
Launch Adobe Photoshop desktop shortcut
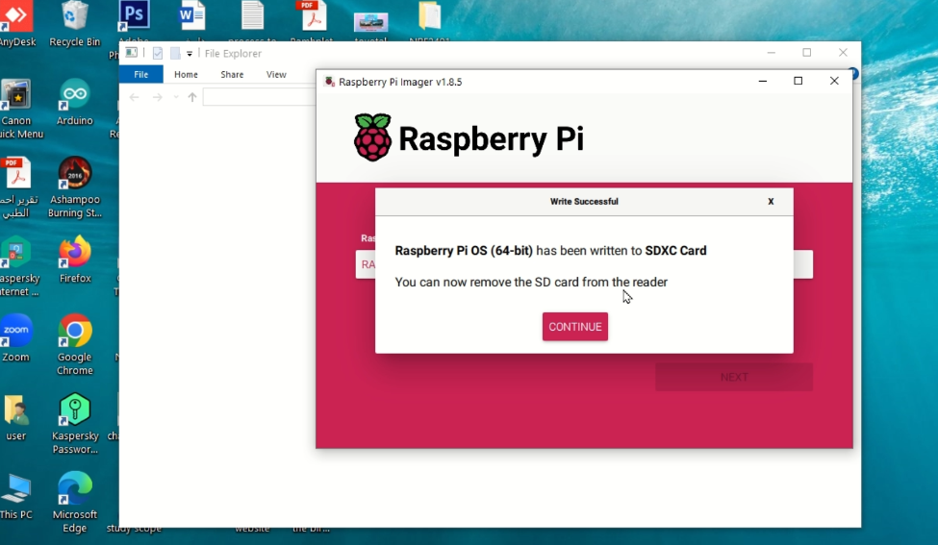pyautogui.click(x=134, y=16)
